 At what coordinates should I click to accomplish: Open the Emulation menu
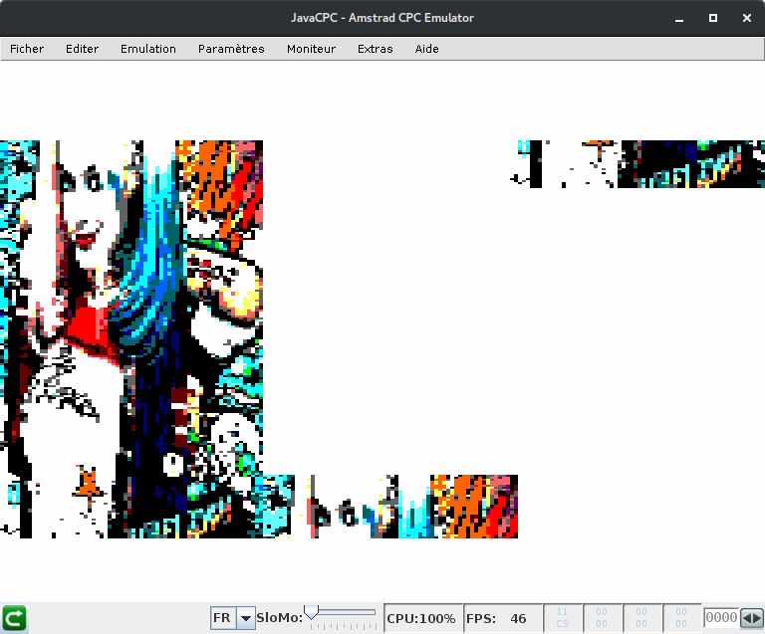point(148,49)
